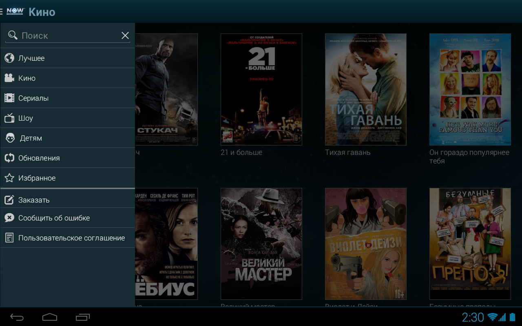Open the Виолет и Дейзи poster
Viewport: 522px width, 326px height.
pos(366,244)
